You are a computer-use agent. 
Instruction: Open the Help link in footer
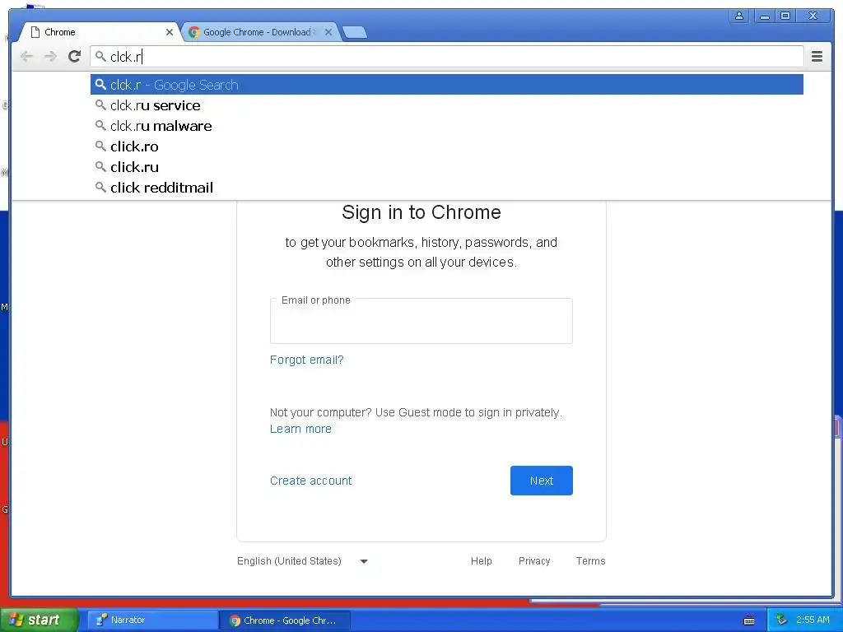[481, 561]
